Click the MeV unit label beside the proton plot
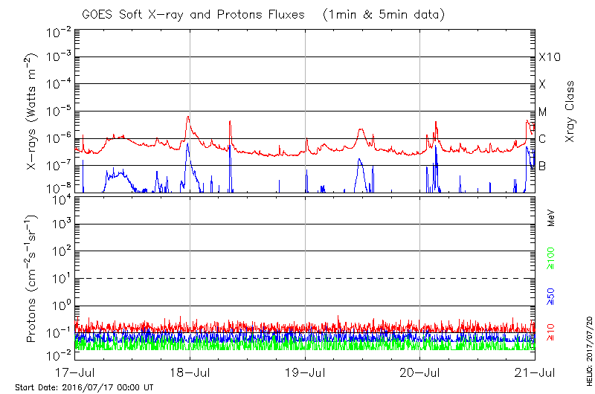The height and width of the screenshot is (394, 595). (551, 219)
